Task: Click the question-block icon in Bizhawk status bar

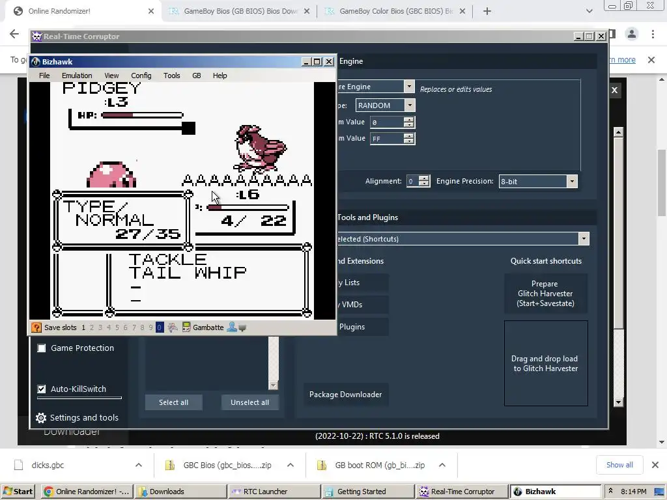Action: (36, 327)
